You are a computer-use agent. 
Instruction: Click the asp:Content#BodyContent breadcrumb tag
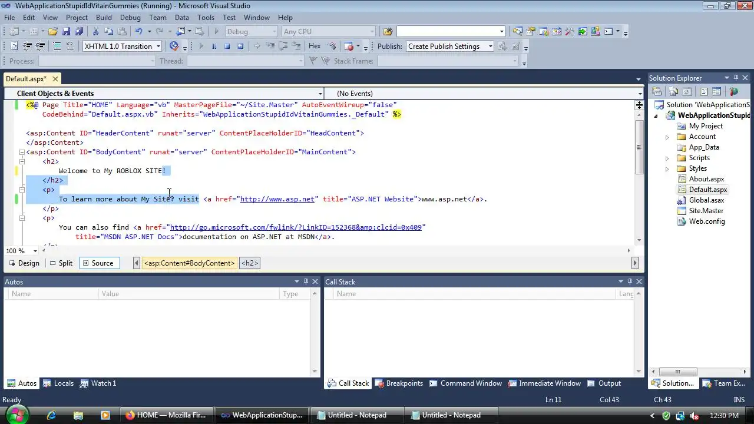click(190, 263)
